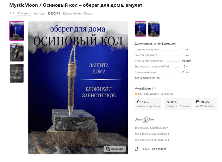This screenshot has width=222, height=162.
Task: Click the store icon for 10 мес
Action: click(198, 102)
